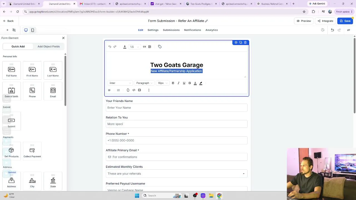This screenshot has height=200, width=356.
Task: Close the Form Element panel
Action: coord(63,38)
